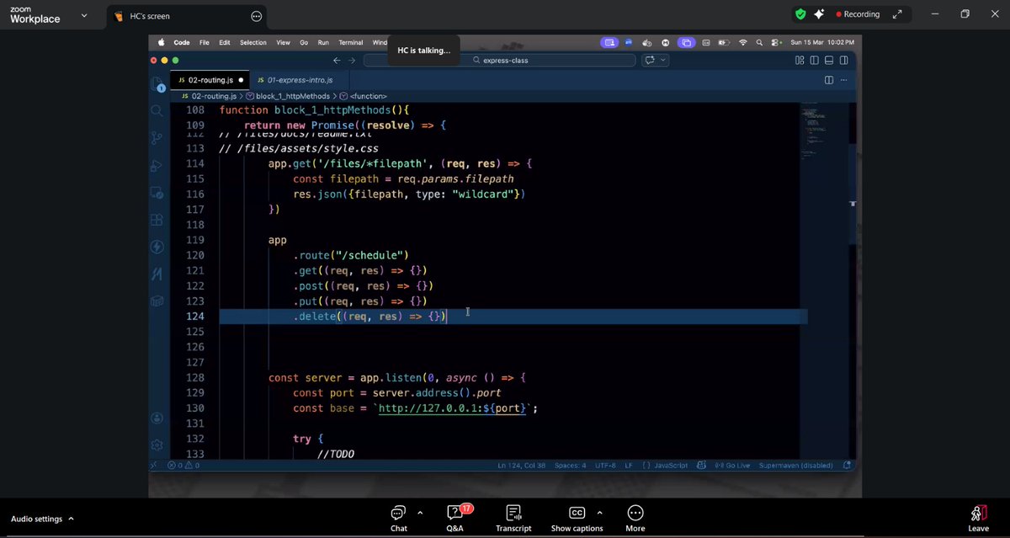This screenshot has height=538, width=1010.
Task: Open the dropdown arrow next to Copilot chat
Action: (x=663, y=61)
